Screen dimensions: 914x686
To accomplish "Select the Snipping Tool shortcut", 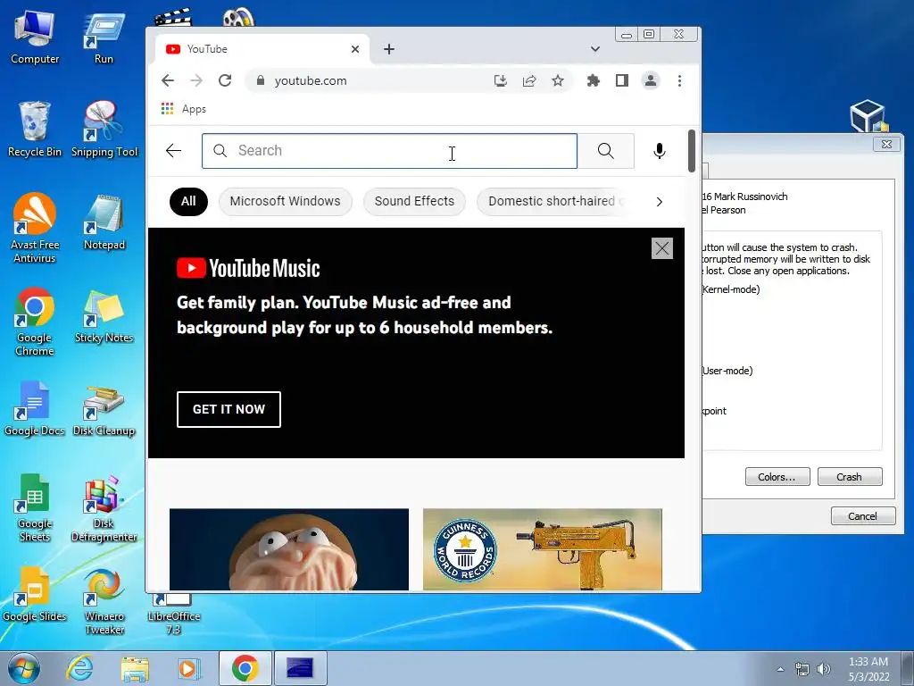I will [104, 130].
